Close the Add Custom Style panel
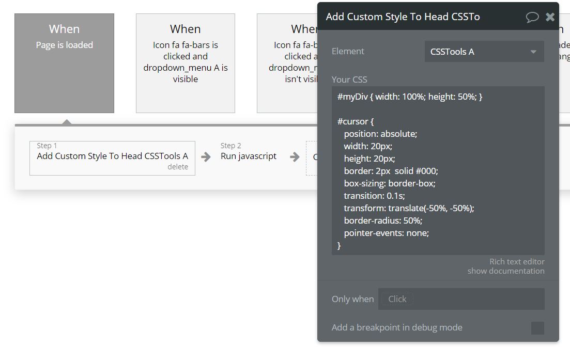Viewport: 570px width, 347px height. [550, 17]
